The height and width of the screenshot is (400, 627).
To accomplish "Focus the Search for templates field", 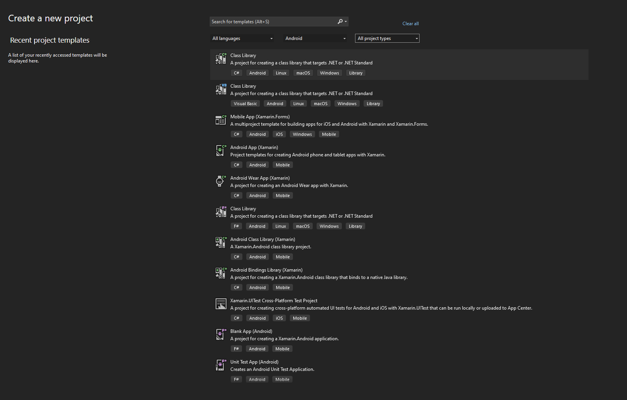I will coord(279,22).
